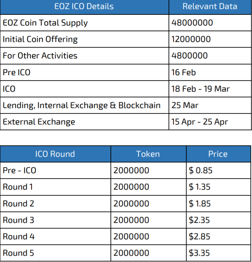This screenshot has width=252, height=262.
Task: Click the 'EOZ ICO Details' header cell
Action: pyautogui.click(x=84, y=7)
